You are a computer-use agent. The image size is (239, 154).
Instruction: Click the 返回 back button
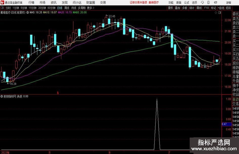click(x=228, y=8)
